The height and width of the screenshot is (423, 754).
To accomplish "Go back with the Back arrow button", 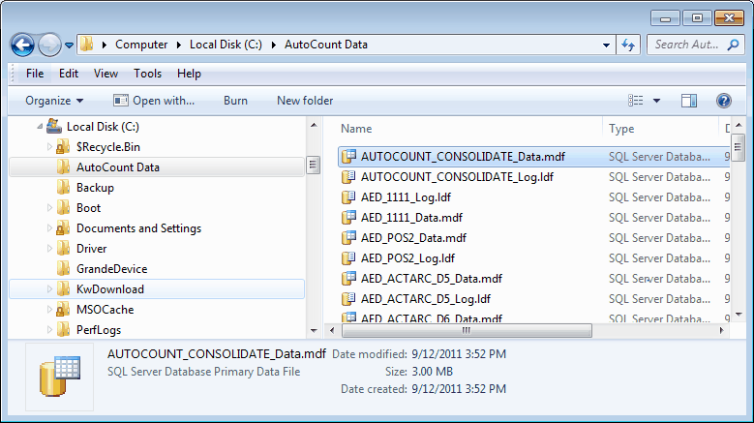I will click(x=22, y=45).
